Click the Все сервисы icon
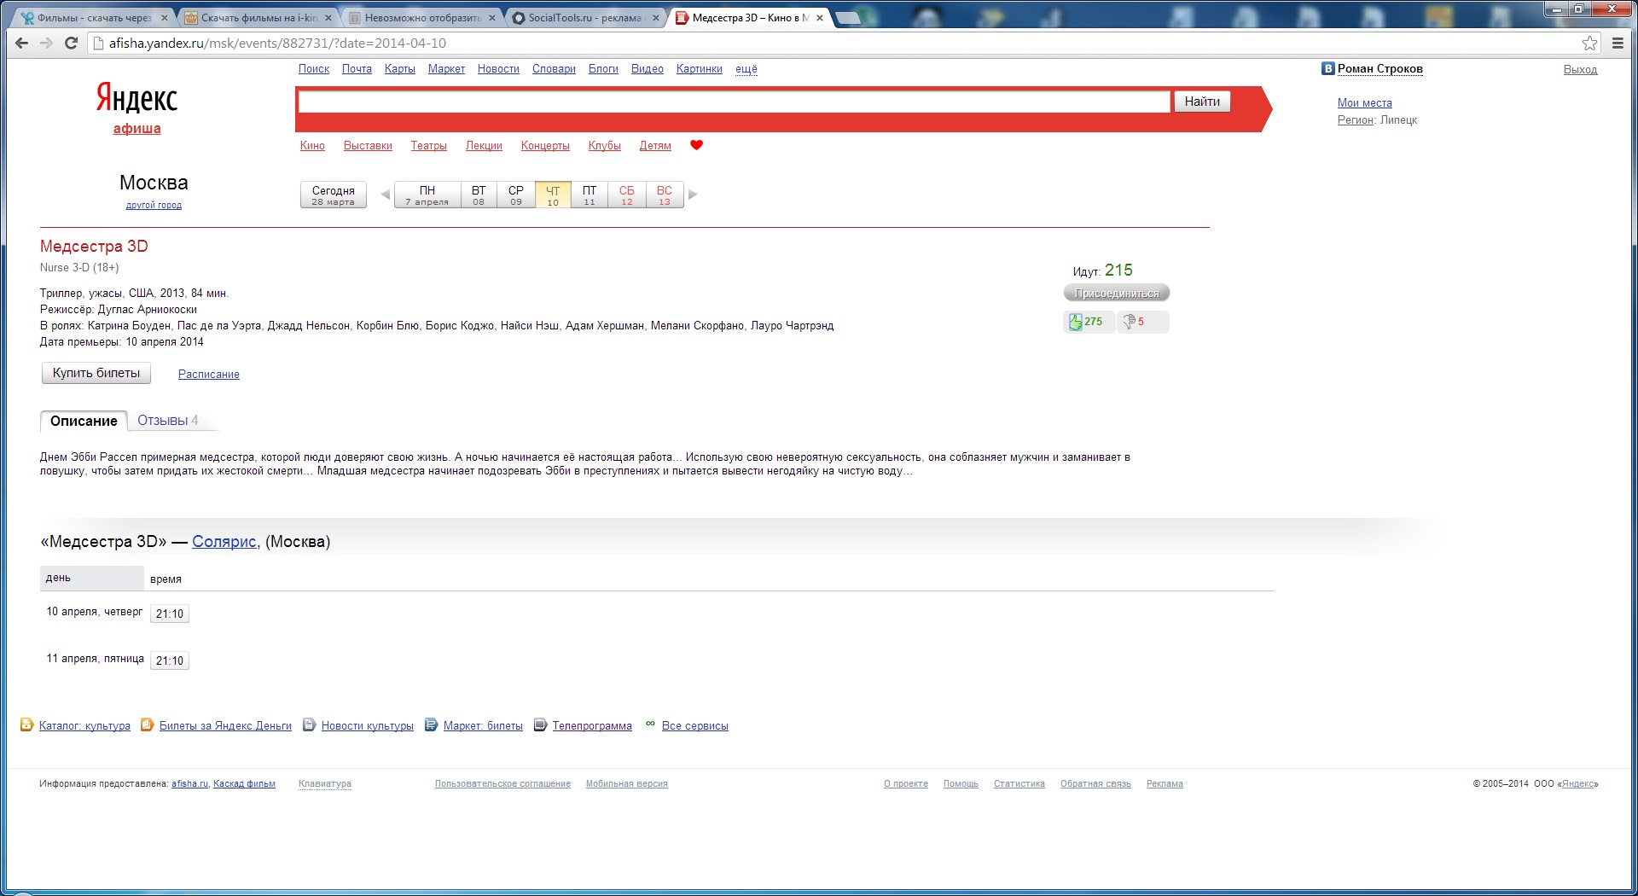Viewport: 1638px width, 896px height. (x=650, y=724)
